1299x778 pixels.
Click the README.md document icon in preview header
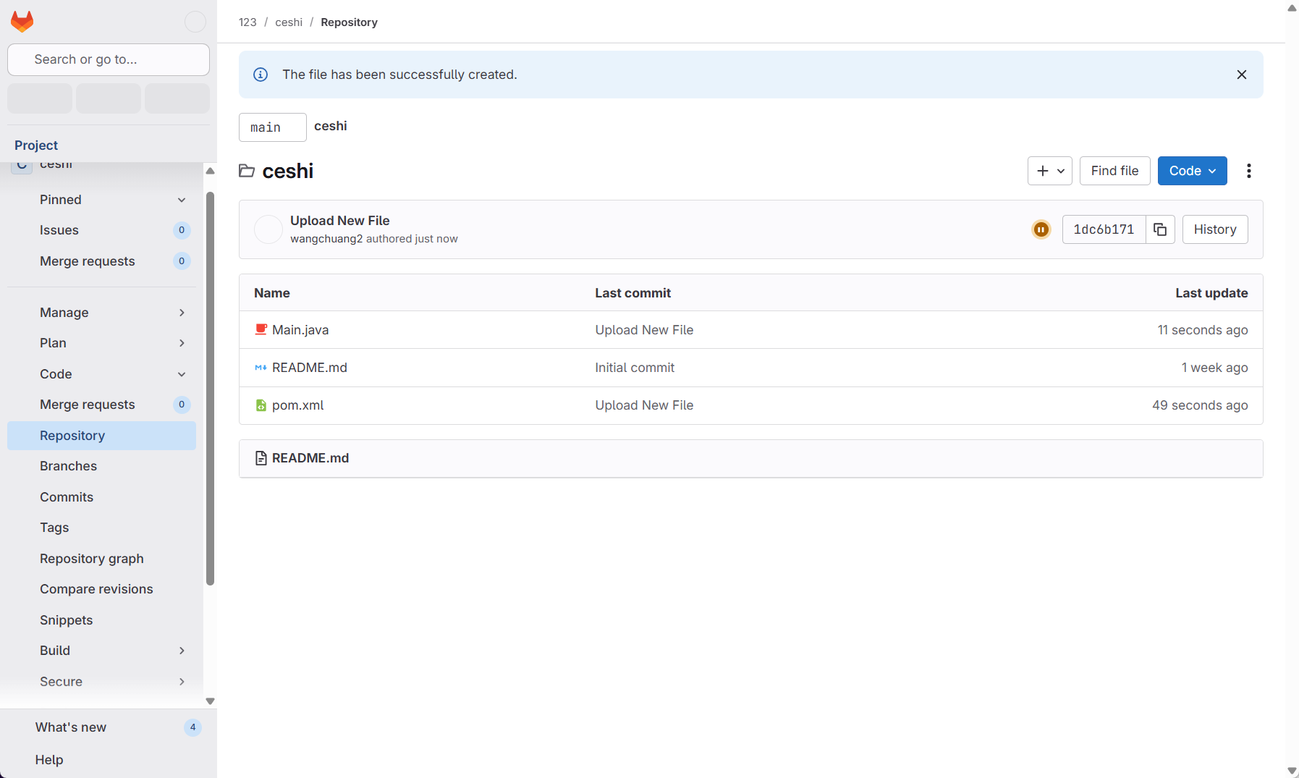[x=261, y=458]
